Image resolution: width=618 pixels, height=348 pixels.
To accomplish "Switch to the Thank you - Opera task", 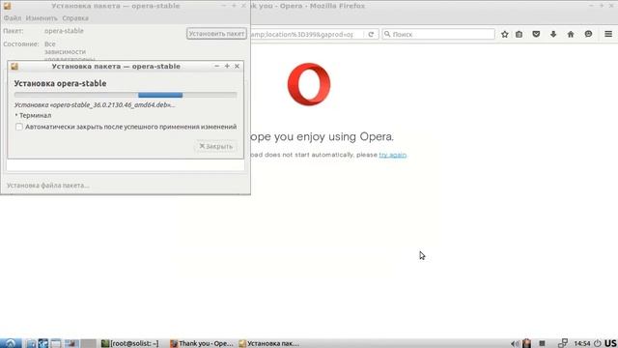I will (202, 344).
